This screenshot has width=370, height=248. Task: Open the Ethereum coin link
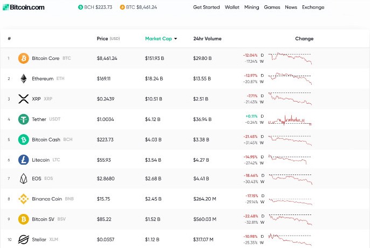(x=43, y=78)
